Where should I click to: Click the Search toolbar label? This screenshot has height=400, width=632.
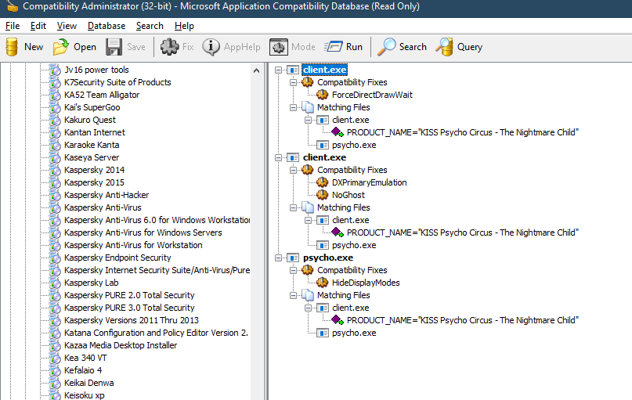click(x=413, y=47)
